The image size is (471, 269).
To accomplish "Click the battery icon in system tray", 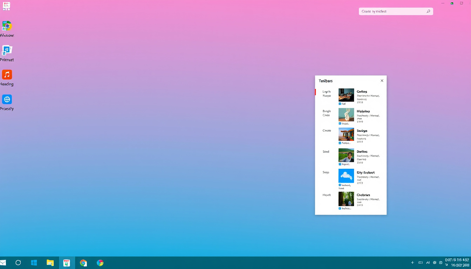I will 421,262.
